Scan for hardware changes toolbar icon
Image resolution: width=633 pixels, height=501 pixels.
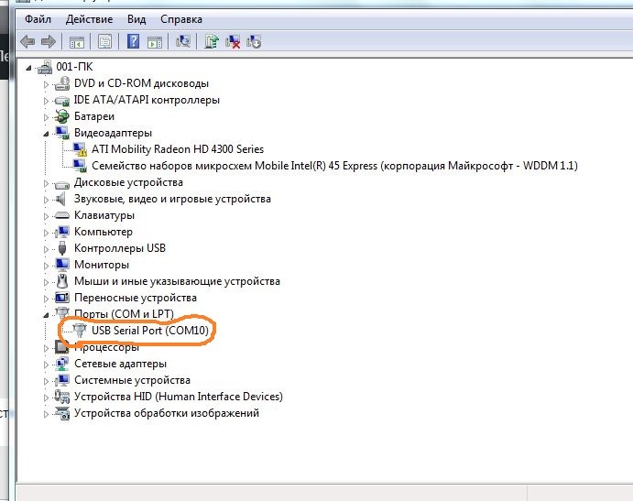click(183, 41)
